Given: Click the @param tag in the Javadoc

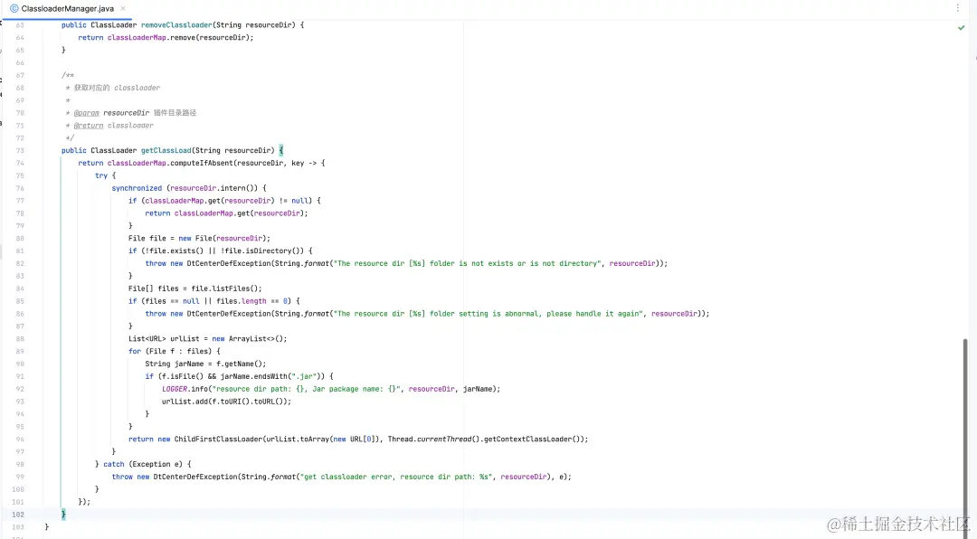Looking at the screenshot, I should coord(87,113).
